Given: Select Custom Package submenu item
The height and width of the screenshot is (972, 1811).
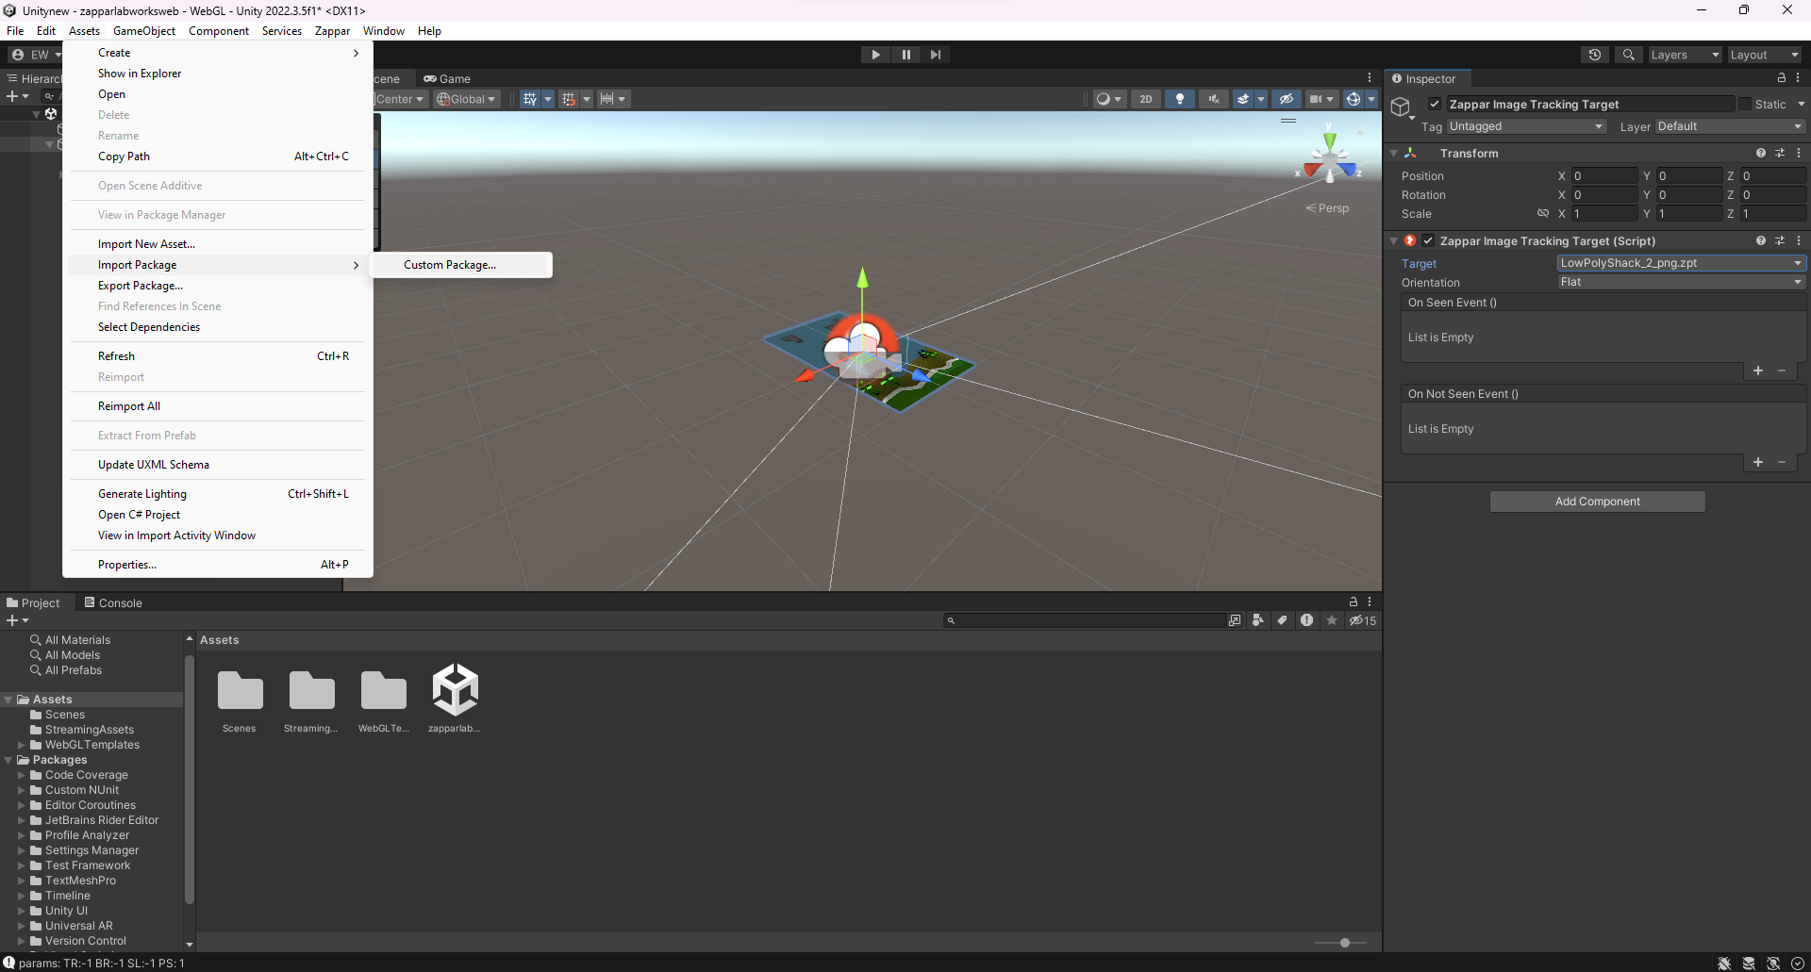Looking at the screenshot, I should click(x=450, y=265).
